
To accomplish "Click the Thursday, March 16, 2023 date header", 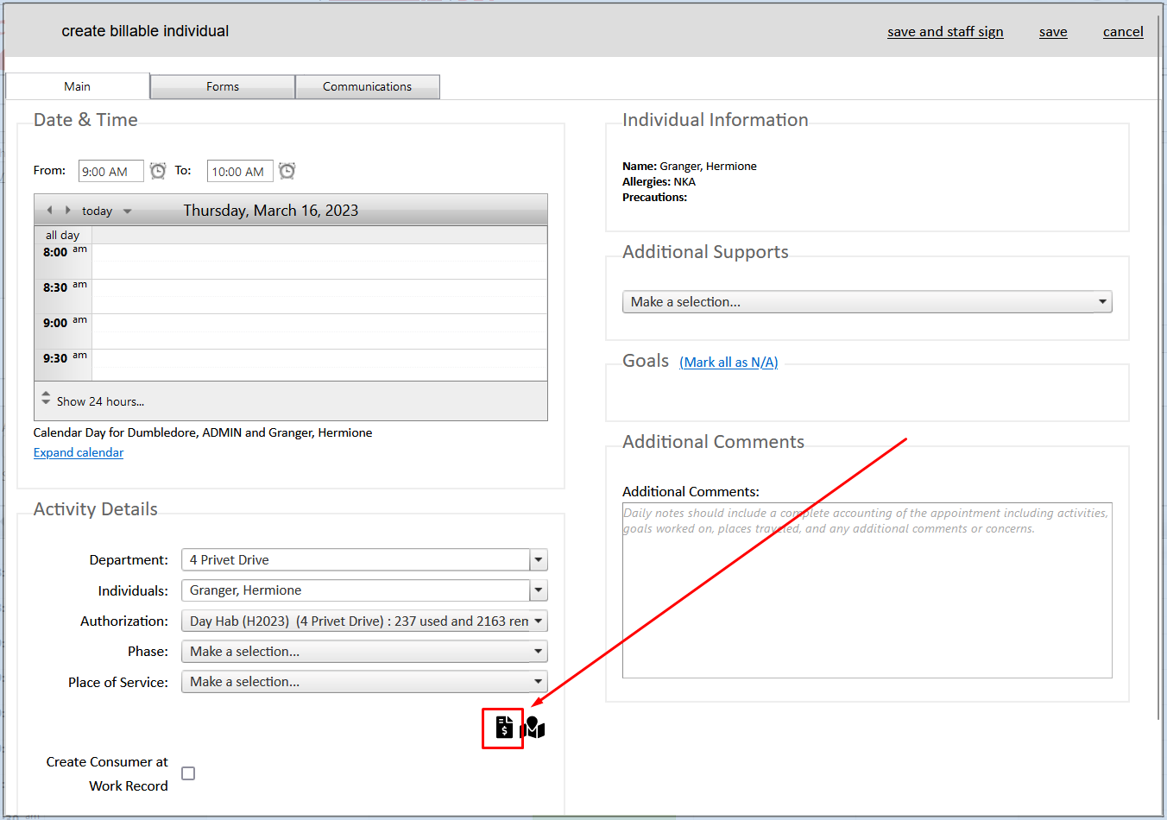I will pos(271,211).
